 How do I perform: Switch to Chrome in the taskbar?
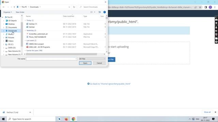[x=74, y=119]
